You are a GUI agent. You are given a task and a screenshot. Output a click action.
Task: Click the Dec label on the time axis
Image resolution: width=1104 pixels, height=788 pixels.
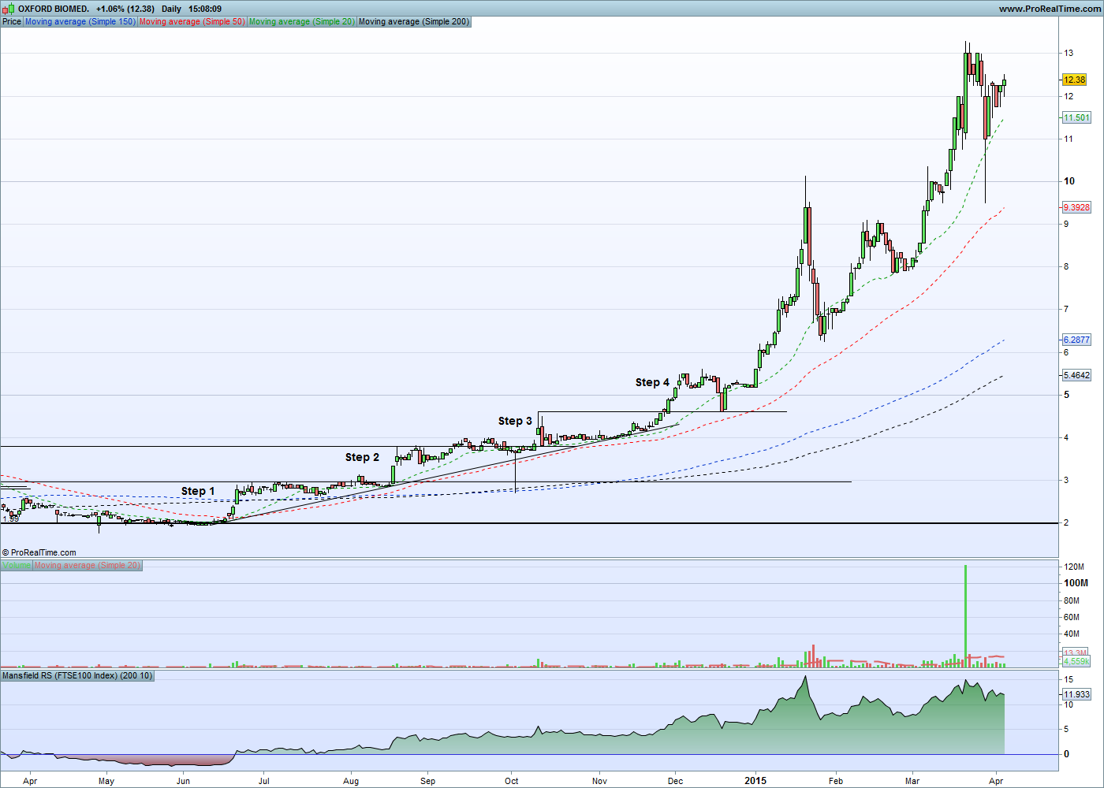675,781
